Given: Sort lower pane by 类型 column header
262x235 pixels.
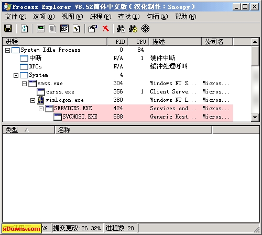Looking at the screenshot, I should [29, 130].
